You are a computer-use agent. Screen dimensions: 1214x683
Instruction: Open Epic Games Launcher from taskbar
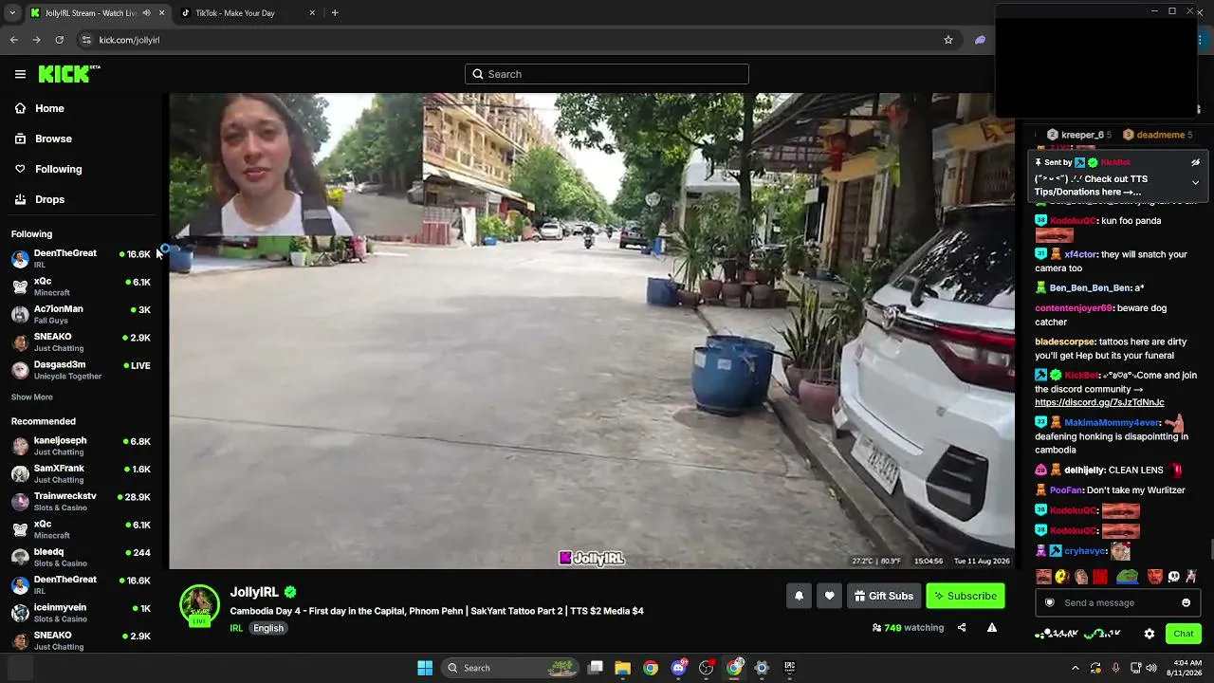pos(789,668)
